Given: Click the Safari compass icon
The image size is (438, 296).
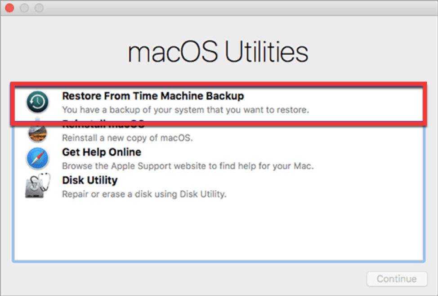Looking at the screenshot, I should (38, 158).
